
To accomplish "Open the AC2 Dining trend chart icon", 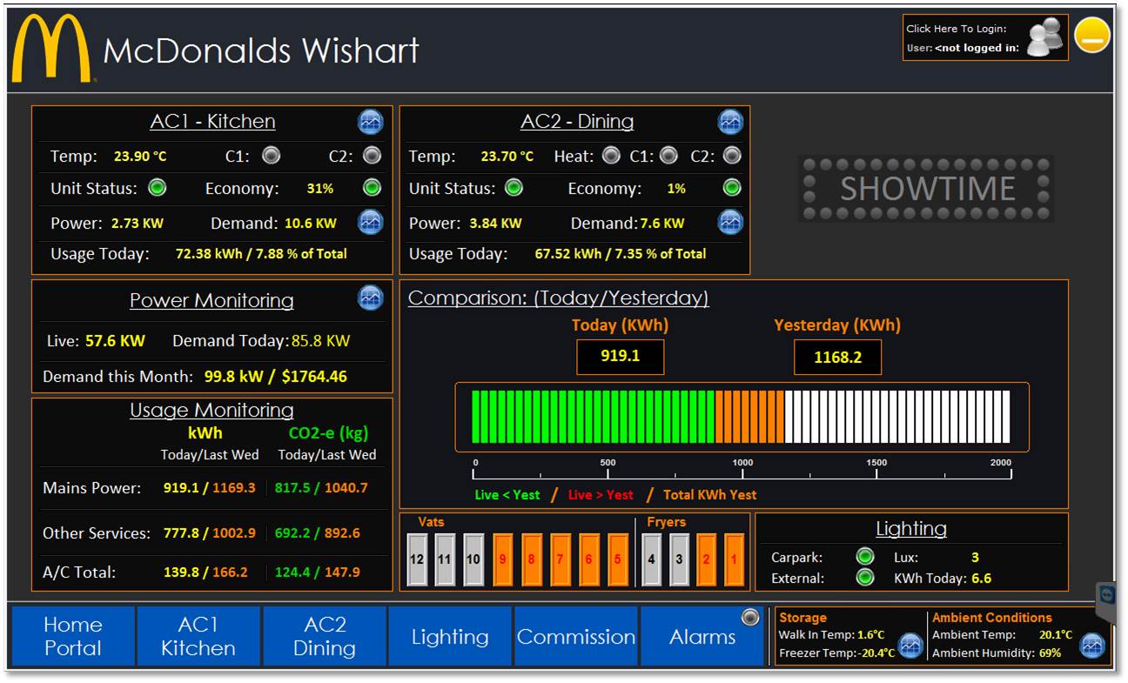I will (730, 122).
